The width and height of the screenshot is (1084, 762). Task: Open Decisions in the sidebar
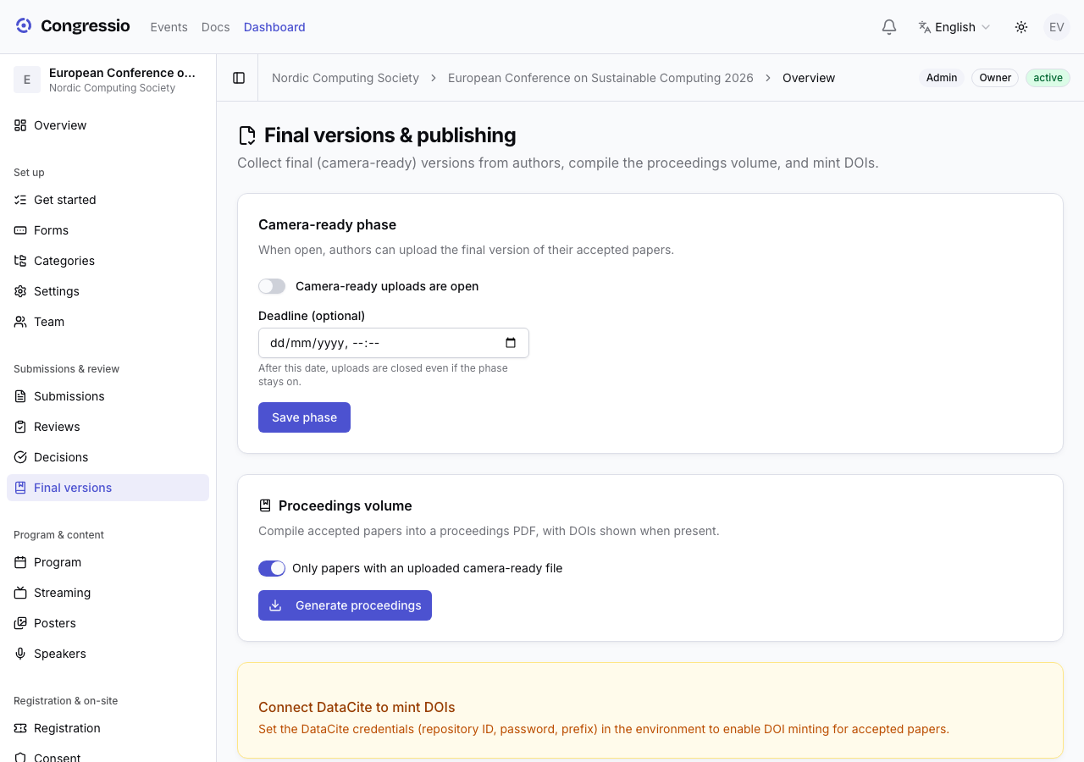(x=108, y=457)
